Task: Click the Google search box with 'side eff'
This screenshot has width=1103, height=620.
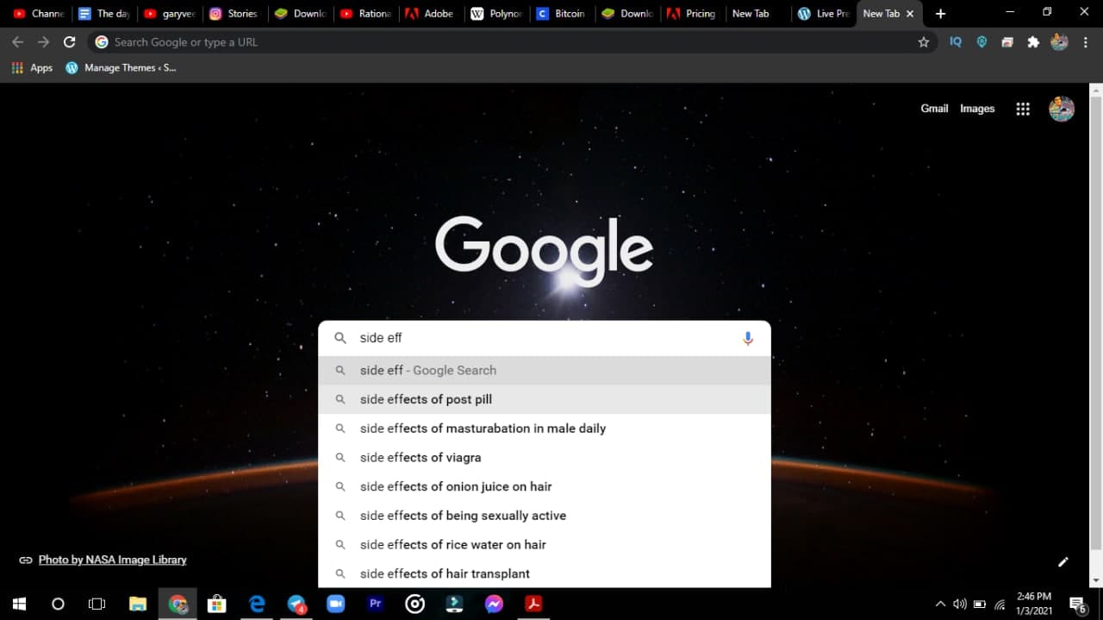Action: tap(545, 338)
